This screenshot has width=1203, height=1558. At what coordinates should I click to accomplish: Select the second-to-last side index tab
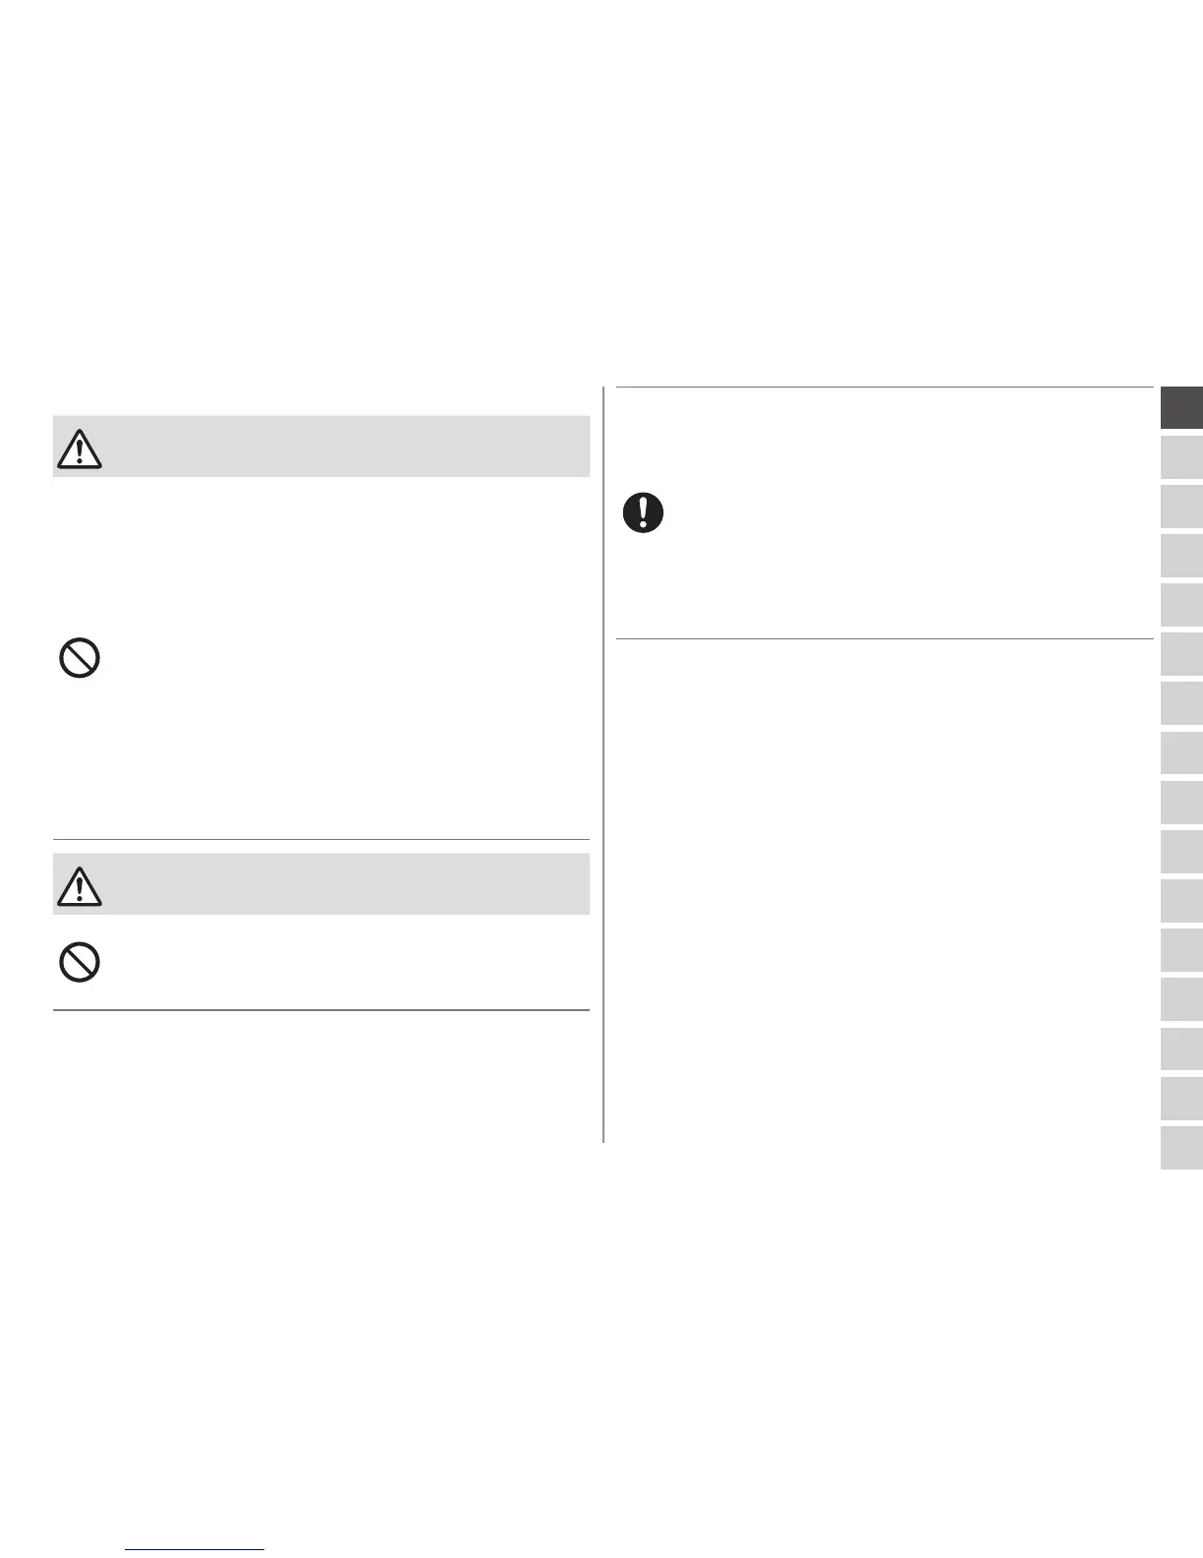pyautogui.click(x=1181, y=1099)
